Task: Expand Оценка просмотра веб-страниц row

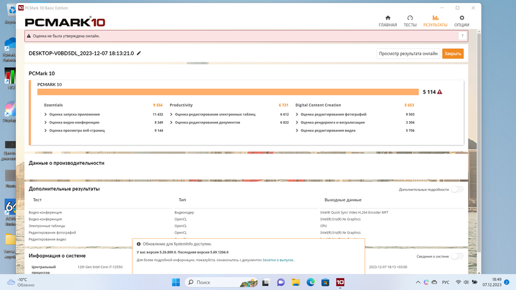Action: (45, 131)
